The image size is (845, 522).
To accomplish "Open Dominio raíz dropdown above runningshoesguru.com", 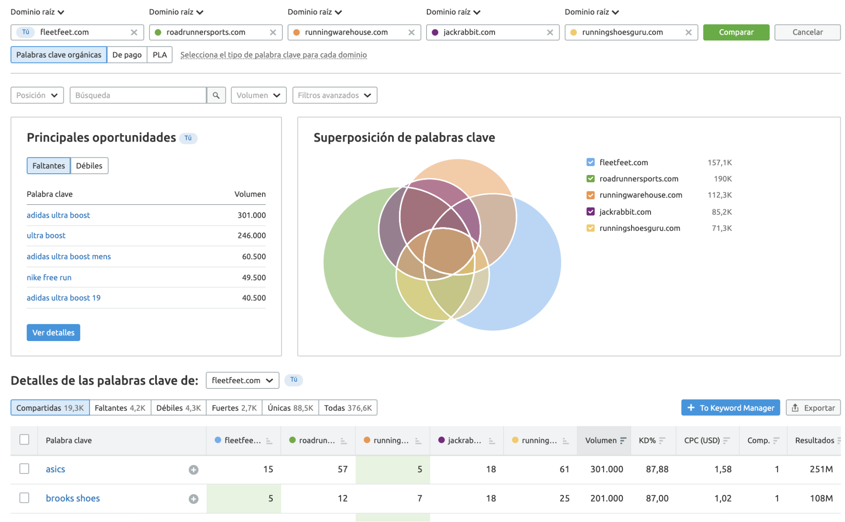I will 592,12.
